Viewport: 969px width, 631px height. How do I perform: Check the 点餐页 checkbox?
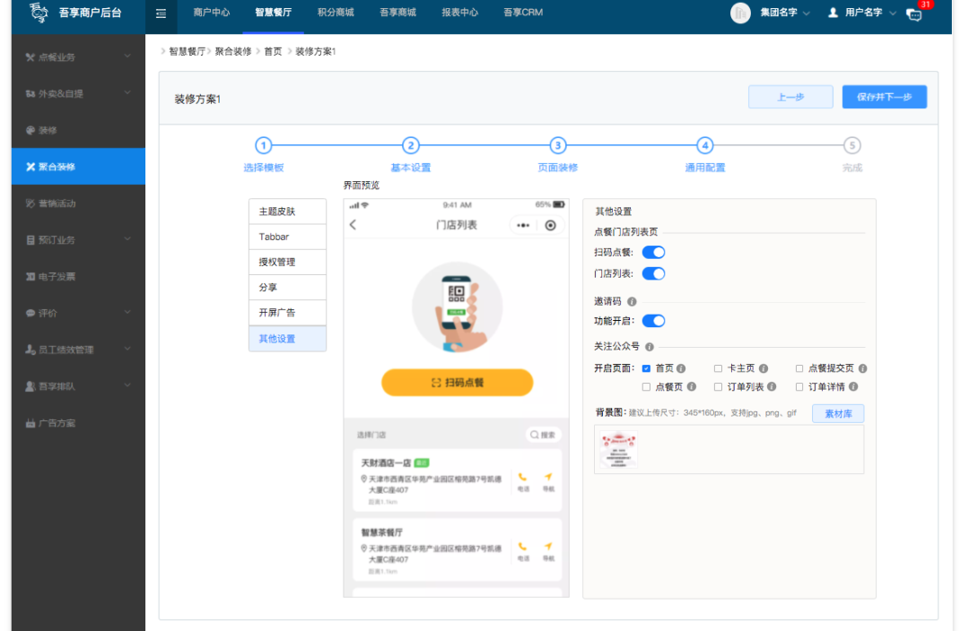point(646,387)
